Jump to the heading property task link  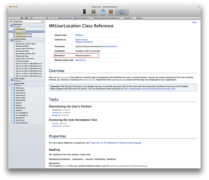point(56,115)
